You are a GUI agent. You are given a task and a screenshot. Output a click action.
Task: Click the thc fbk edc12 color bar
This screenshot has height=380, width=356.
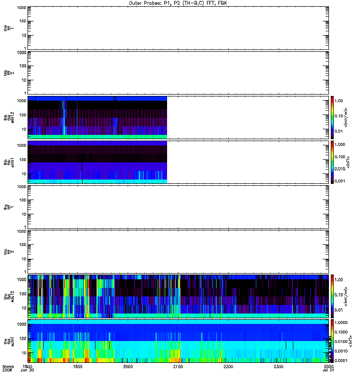coord(332,296)
